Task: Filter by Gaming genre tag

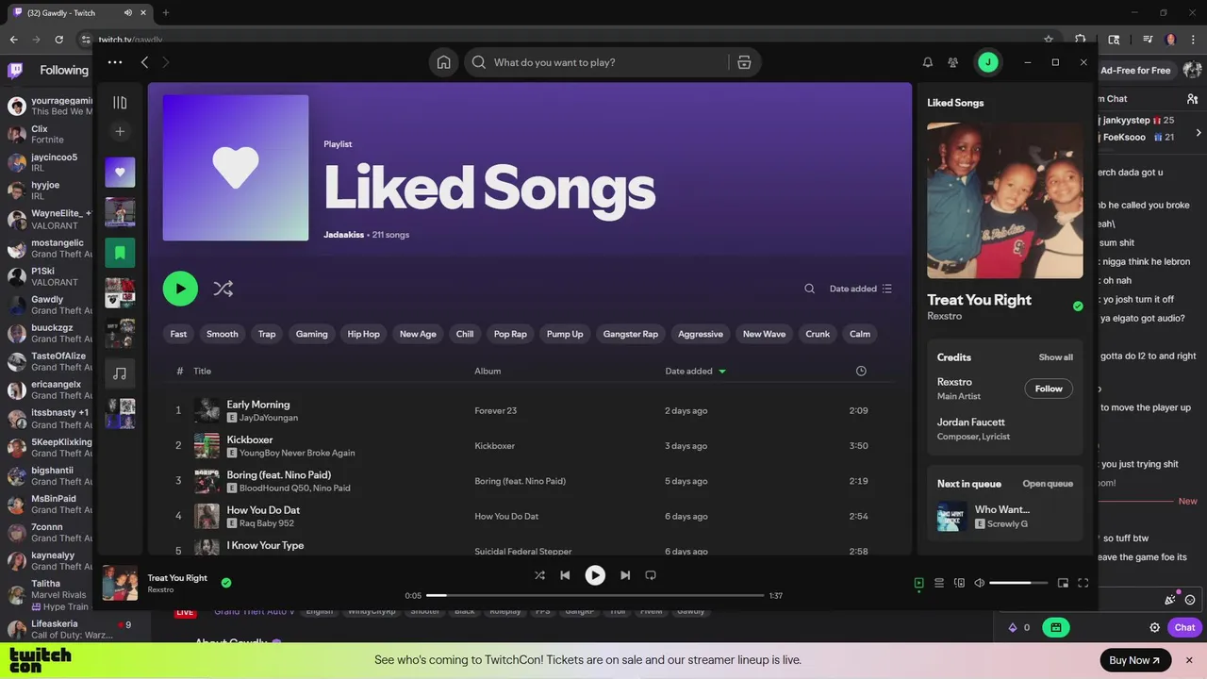Action: pos(312,334)
